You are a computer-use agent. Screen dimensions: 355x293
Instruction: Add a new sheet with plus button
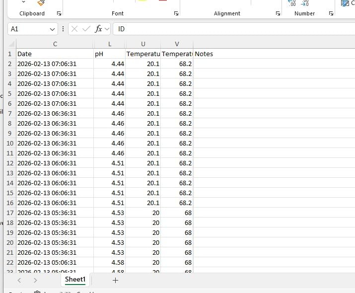[x=115, y=280]
